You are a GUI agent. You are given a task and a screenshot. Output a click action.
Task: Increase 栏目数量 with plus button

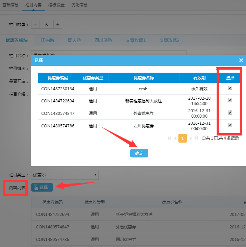pyautogui.click(x=57, y=24)
